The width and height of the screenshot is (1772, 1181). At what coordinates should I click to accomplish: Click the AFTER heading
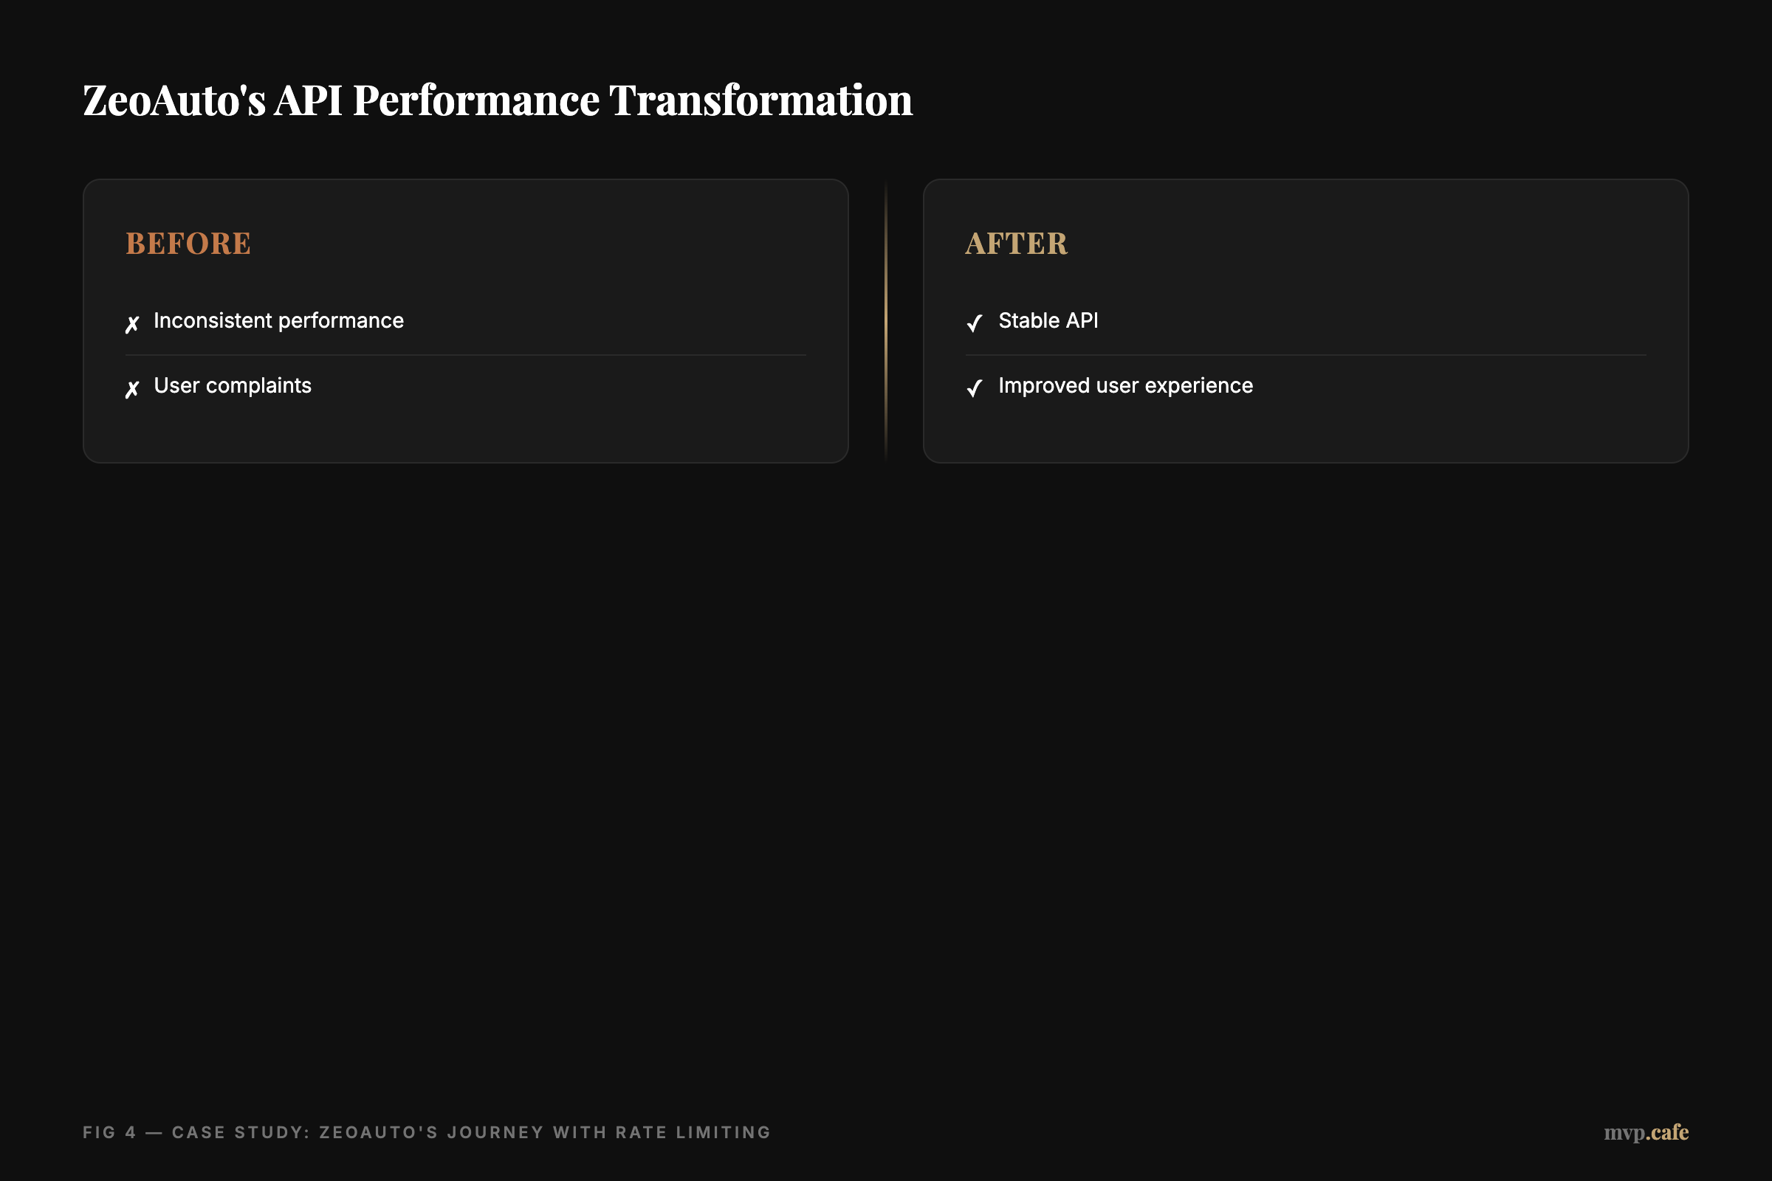pos(1017,244)
